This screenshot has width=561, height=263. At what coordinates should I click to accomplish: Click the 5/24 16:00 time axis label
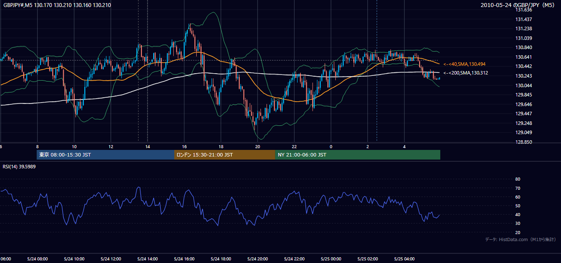pyautogui.click(x=184, y=259)
